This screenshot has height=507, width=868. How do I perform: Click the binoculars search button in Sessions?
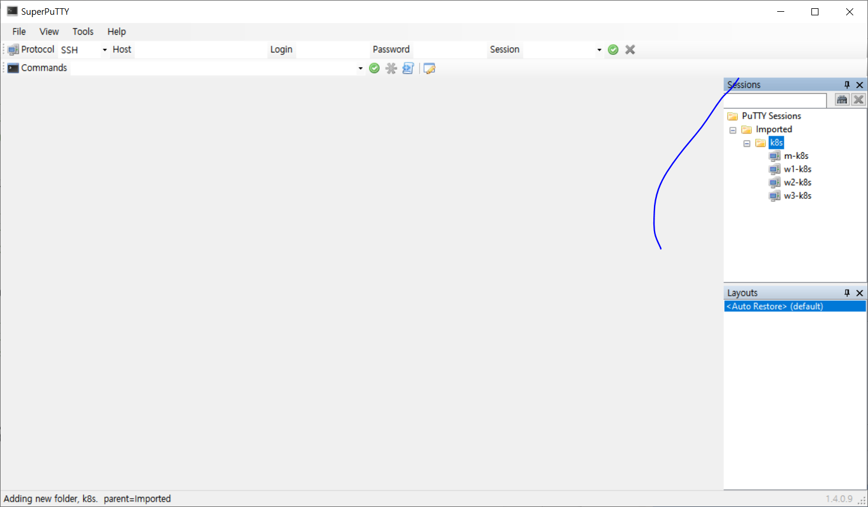point(842,100)
